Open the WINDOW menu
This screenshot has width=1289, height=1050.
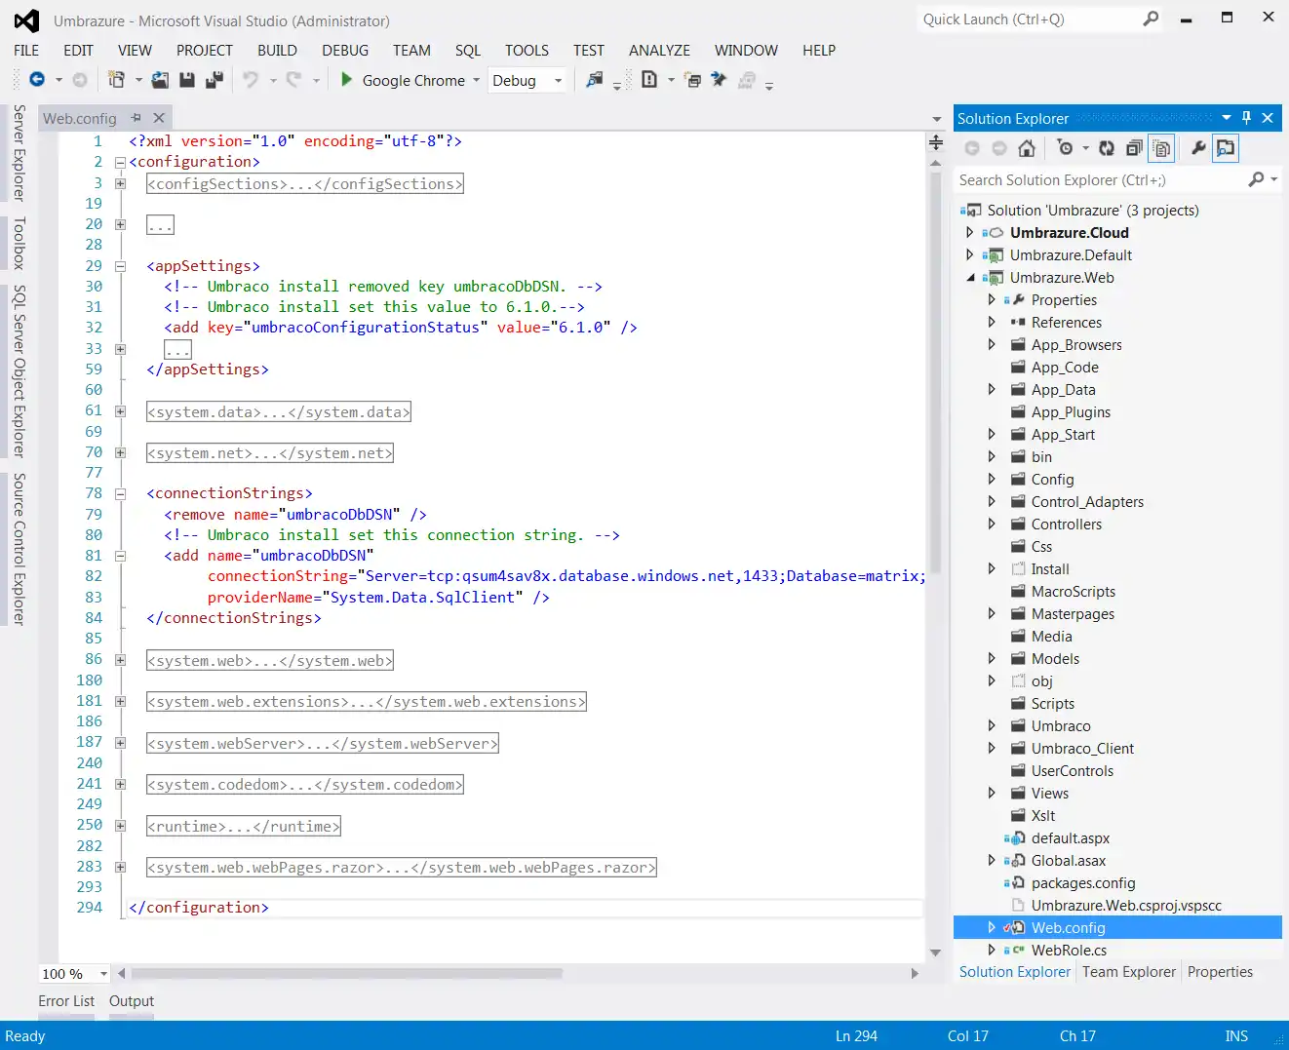[746, 50]
